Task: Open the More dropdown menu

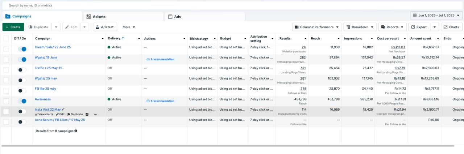Action: click(x=129, y=27)
